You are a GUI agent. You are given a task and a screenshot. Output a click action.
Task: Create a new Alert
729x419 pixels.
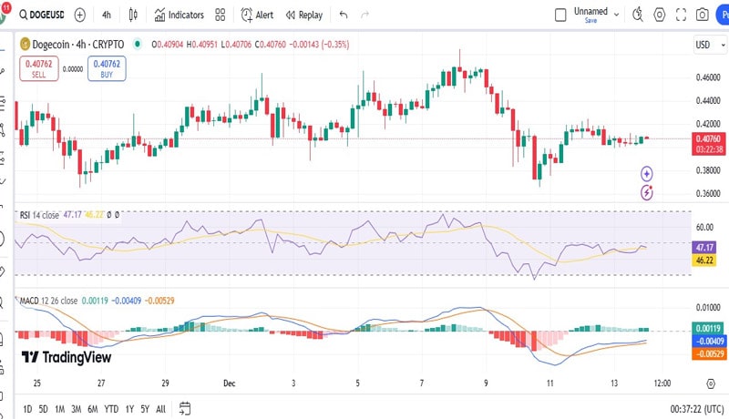pyautogui.click(x=257, y=15)
